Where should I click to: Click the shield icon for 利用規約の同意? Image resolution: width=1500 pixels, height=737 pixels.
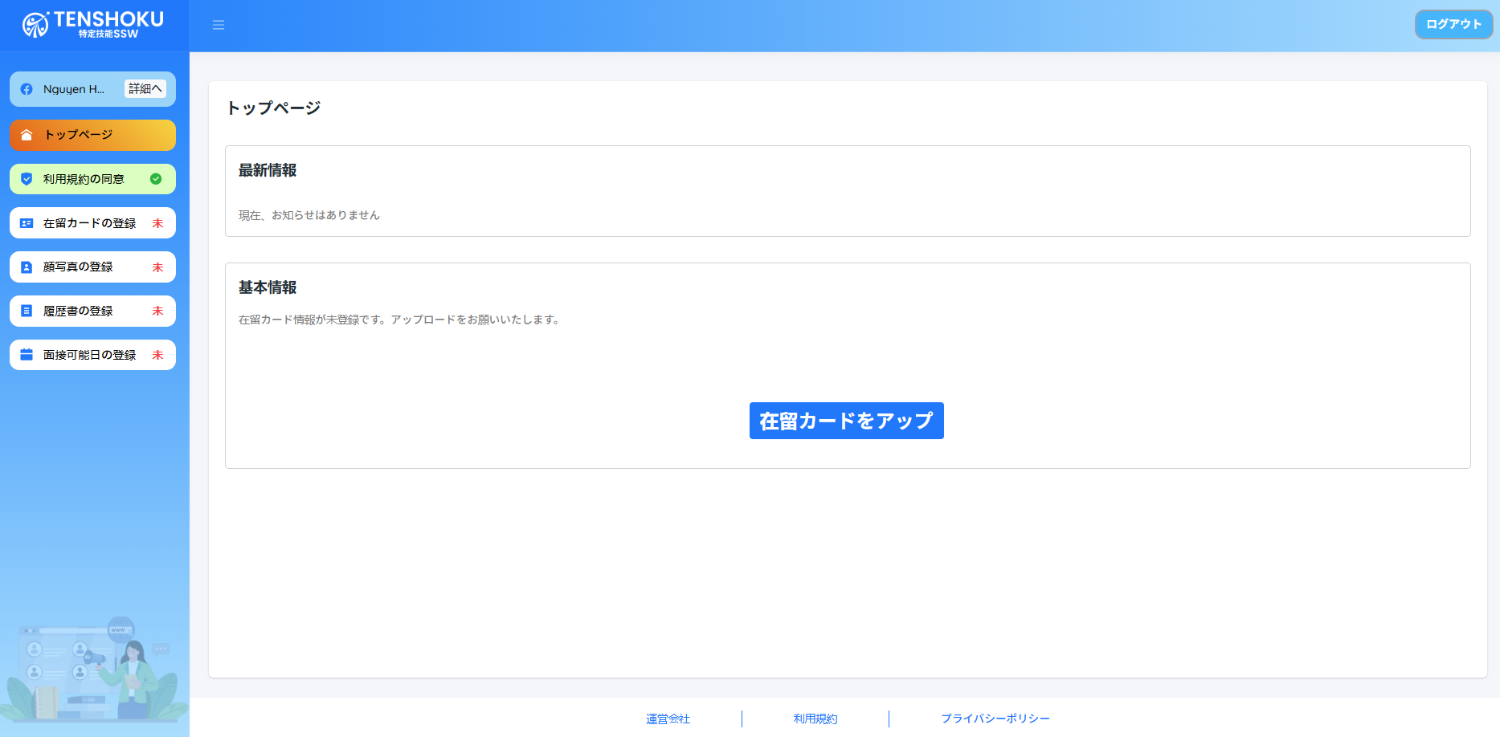click(x=27, y=179)
